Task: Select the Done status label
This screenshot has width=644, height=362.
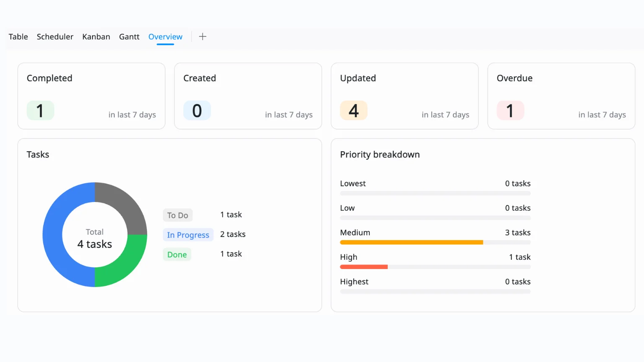Action: coord(177,255)
